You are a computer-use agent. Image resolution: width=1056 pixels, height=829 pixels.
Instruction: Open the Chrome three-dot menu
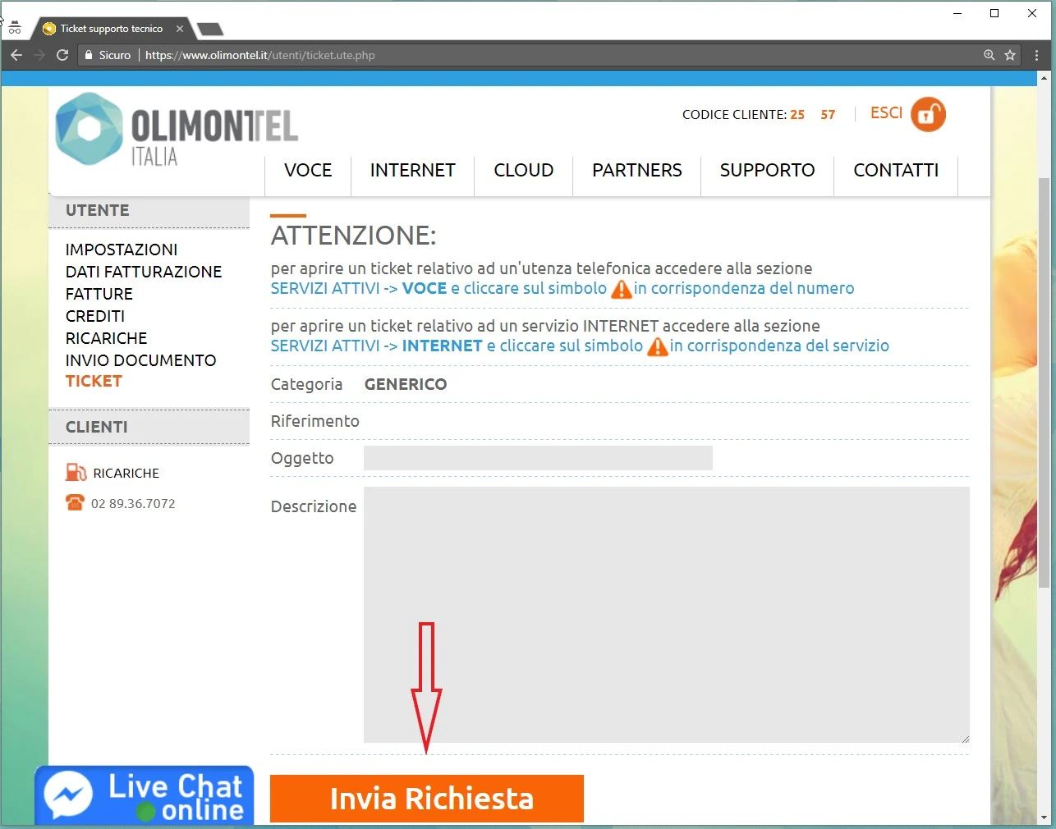click(1036, 55)
